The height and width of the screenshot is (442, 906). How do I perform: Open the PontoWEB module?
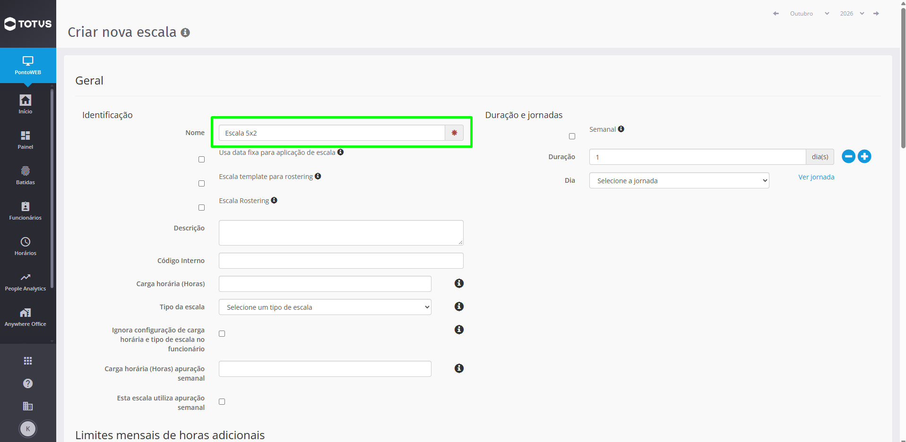(x=28, y=65)
